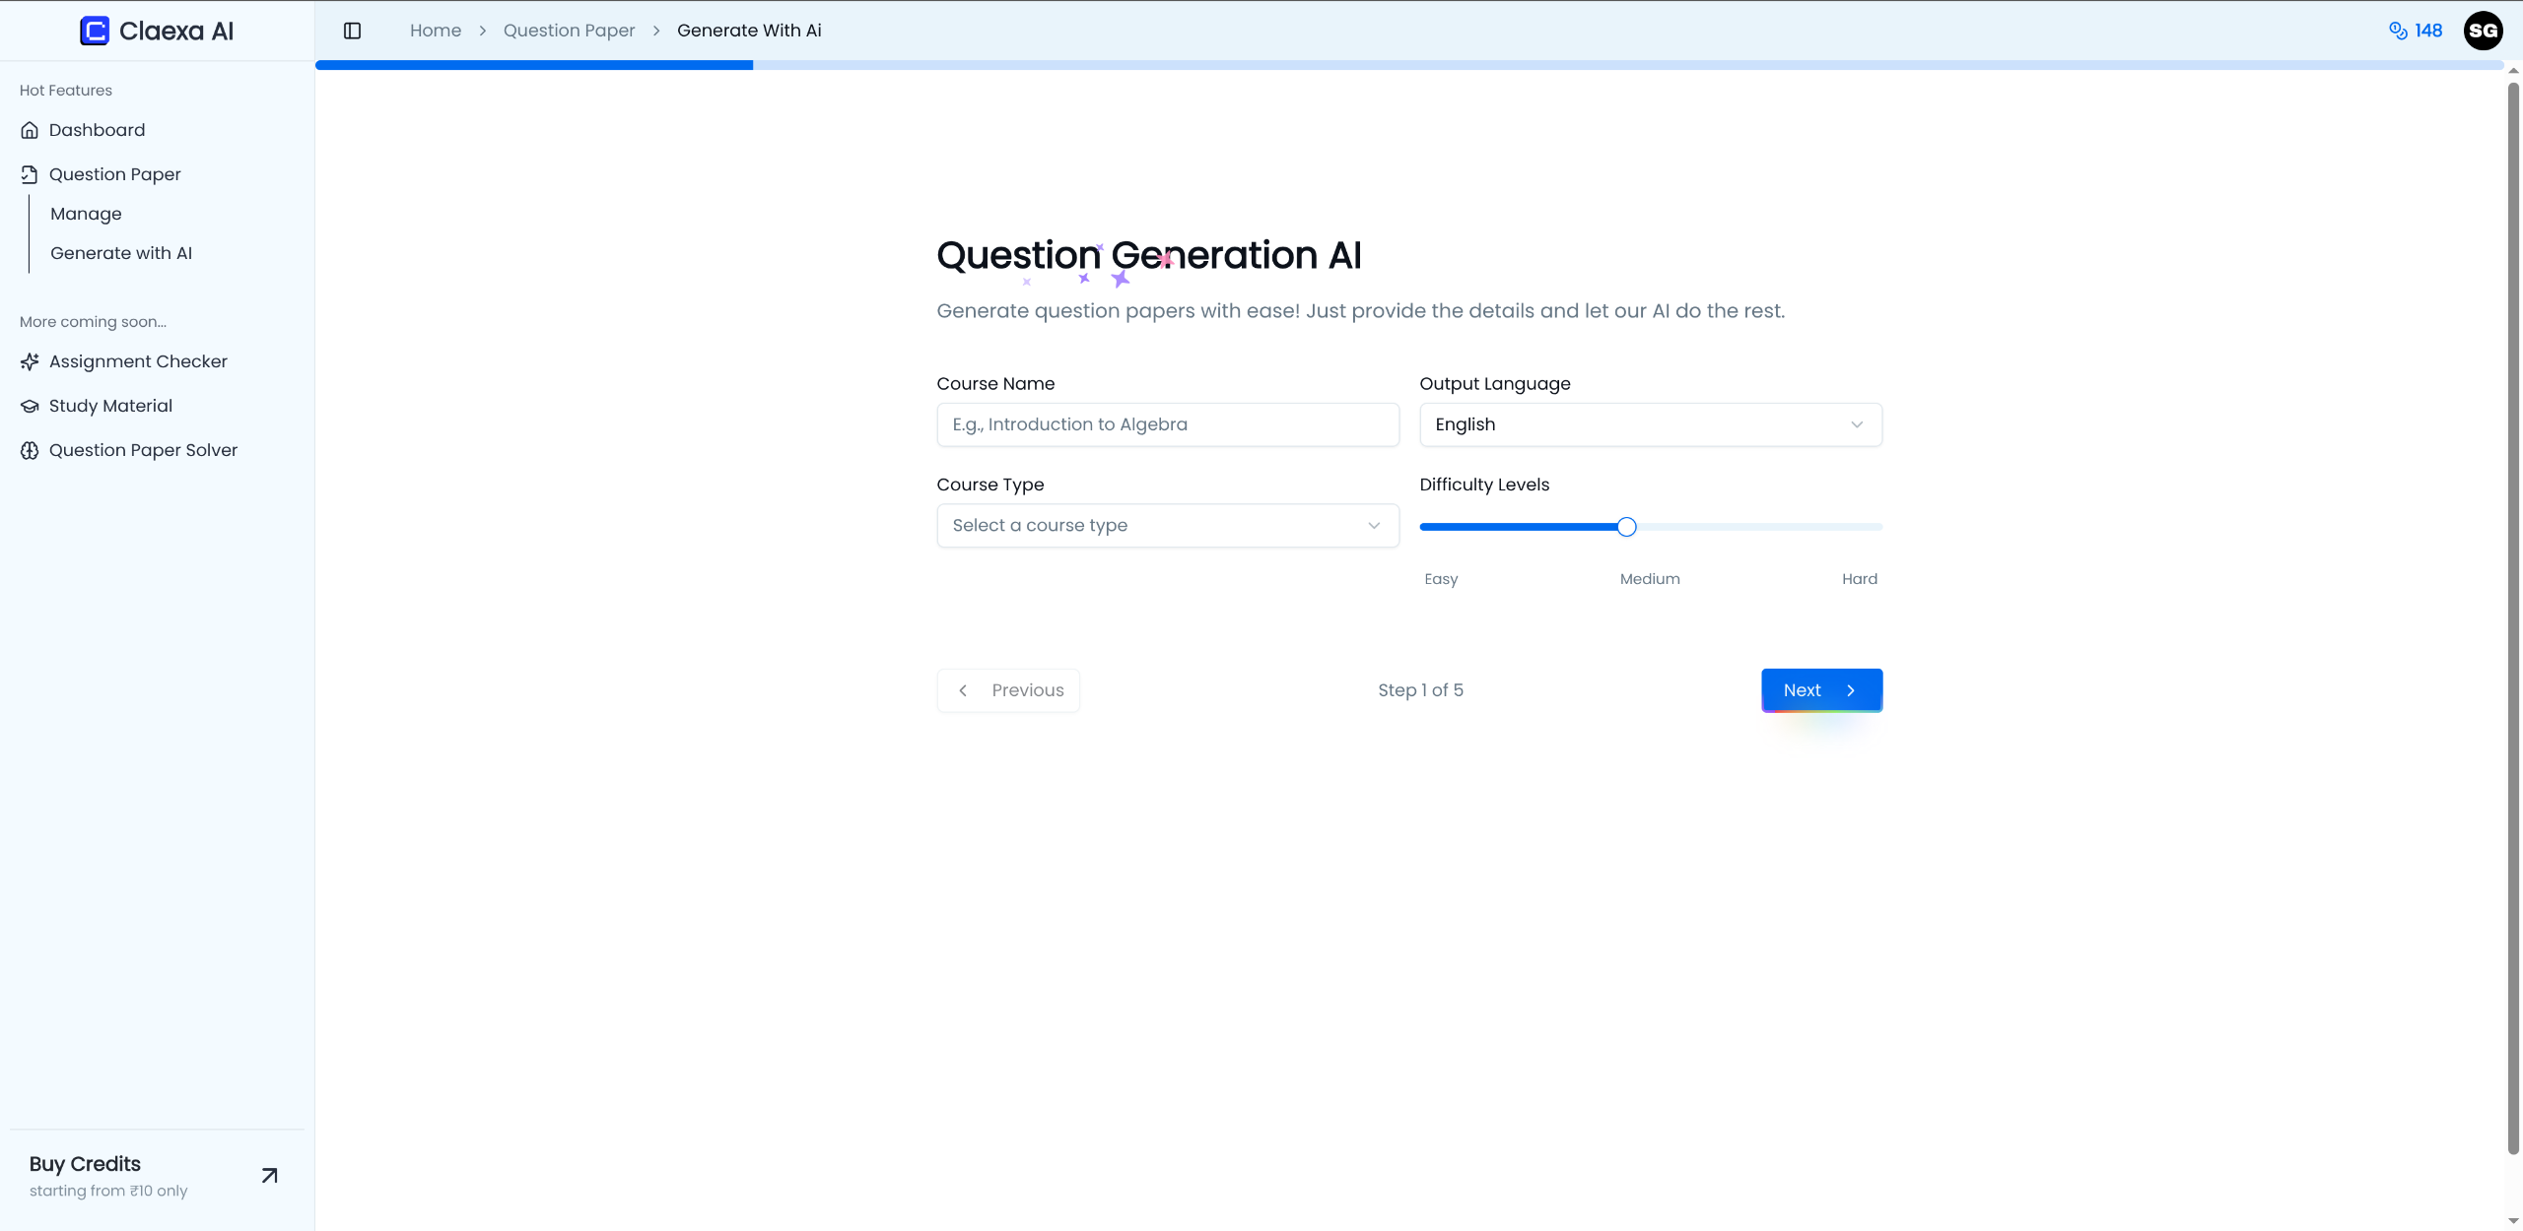
Task: Open the SG user avatar menu
Action: coord(2483,31)
